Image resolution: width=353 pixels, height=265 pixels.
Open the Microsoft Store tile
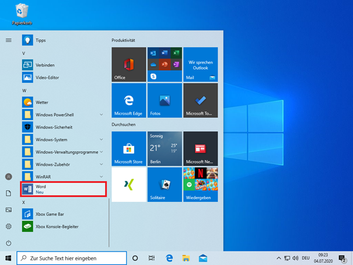[128, 149]
